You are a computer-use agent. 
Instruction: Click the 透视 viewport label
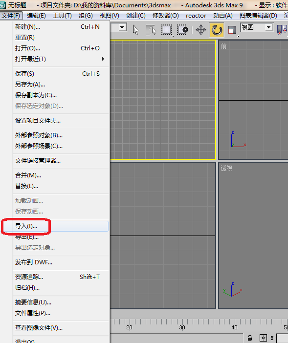click(226, 168)
